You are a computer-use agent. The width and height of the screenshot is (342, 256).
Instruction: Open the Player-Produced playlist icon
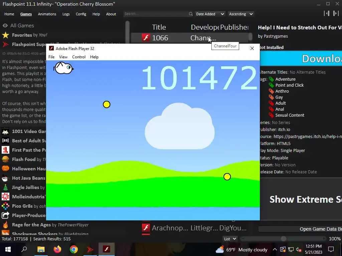(5, 215)
